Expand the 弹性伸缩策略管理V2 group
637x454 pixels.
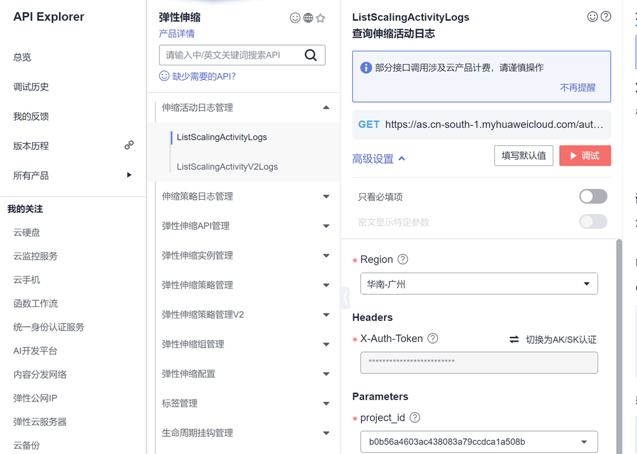tap(326, 315)
